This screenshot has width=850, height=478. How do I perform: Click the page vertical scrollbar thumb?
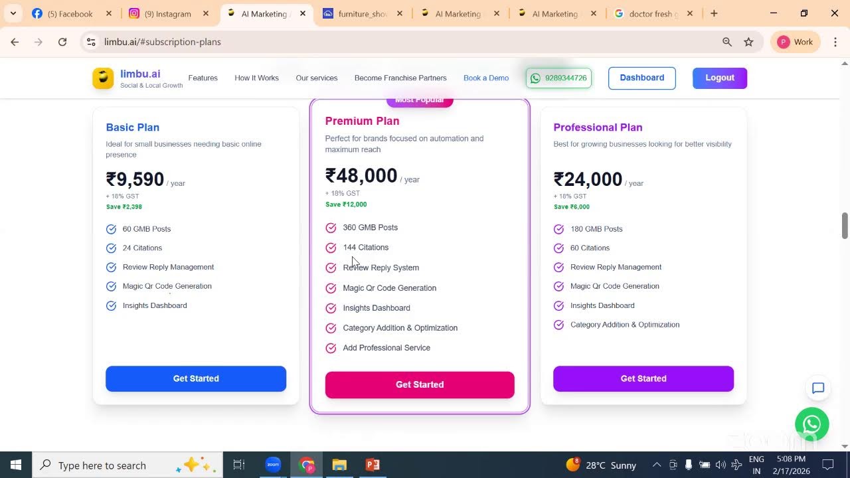(x=845, y=226)
